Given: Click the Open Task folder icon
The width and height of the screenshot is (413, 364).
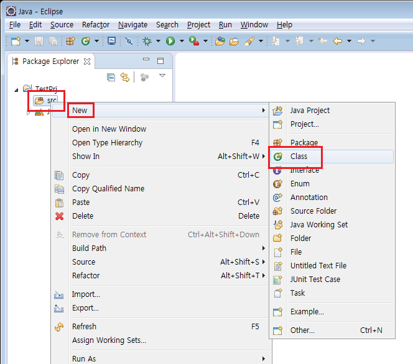Looking at the screenshot, I should (x=234, y=41).
